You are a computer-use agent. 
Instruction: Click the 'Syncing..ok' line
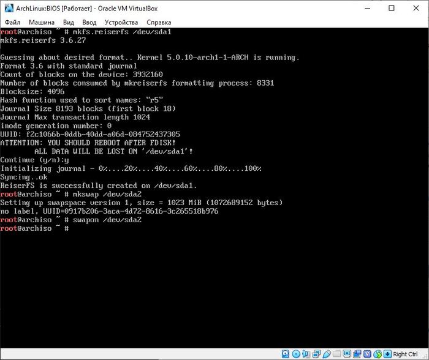pos(24,177)
